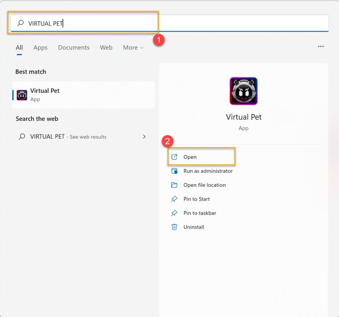Choose Run as administrator
Viewport: 339px width, 317px height.
point(208,171)
